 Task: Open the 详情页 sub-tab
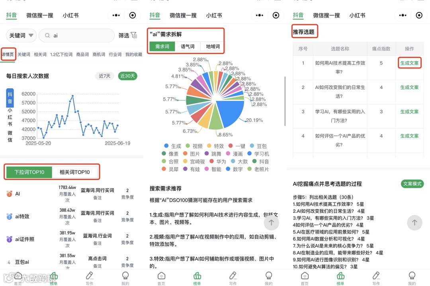[x=8, y=54]
